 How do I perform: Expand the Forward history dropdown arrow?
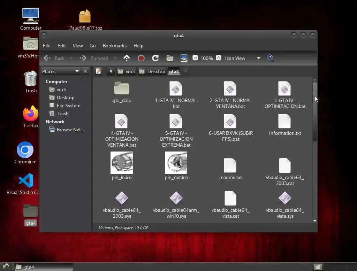pos(115,58)
